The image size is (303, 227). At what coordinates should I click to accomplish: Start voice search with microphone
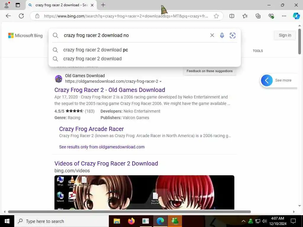(x=222, y=35)
